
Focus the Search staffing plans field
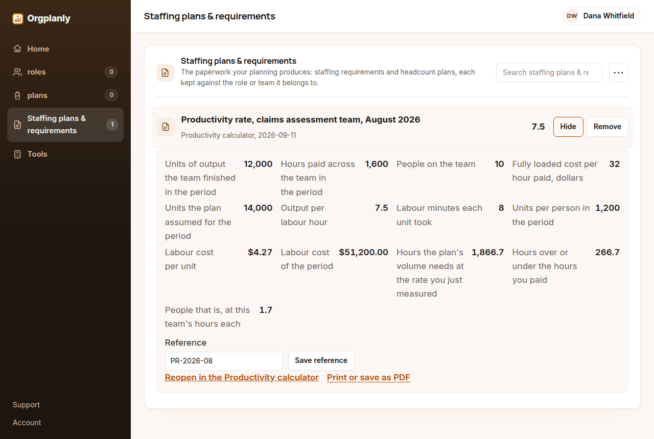549,72
